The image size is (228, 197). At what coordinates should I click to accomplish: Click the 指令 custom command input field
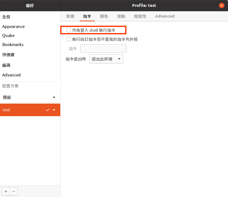coord(103,48)
